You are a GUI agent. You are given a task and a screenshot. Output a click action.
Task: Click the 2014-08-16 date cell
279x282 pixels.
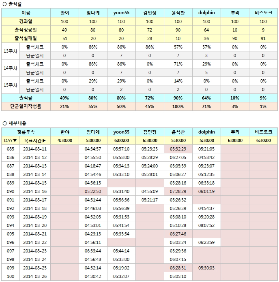(x=35, y=191)
